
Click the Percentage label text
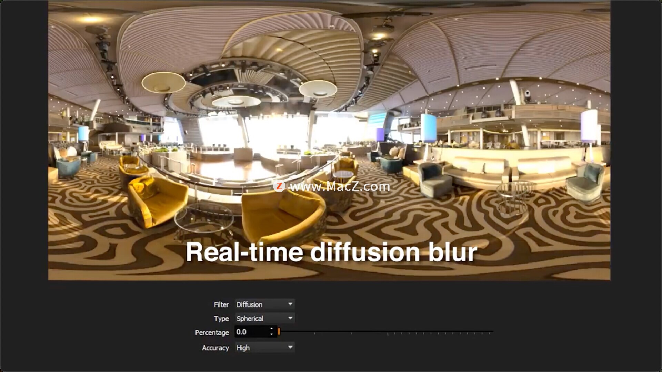(212, 332)
